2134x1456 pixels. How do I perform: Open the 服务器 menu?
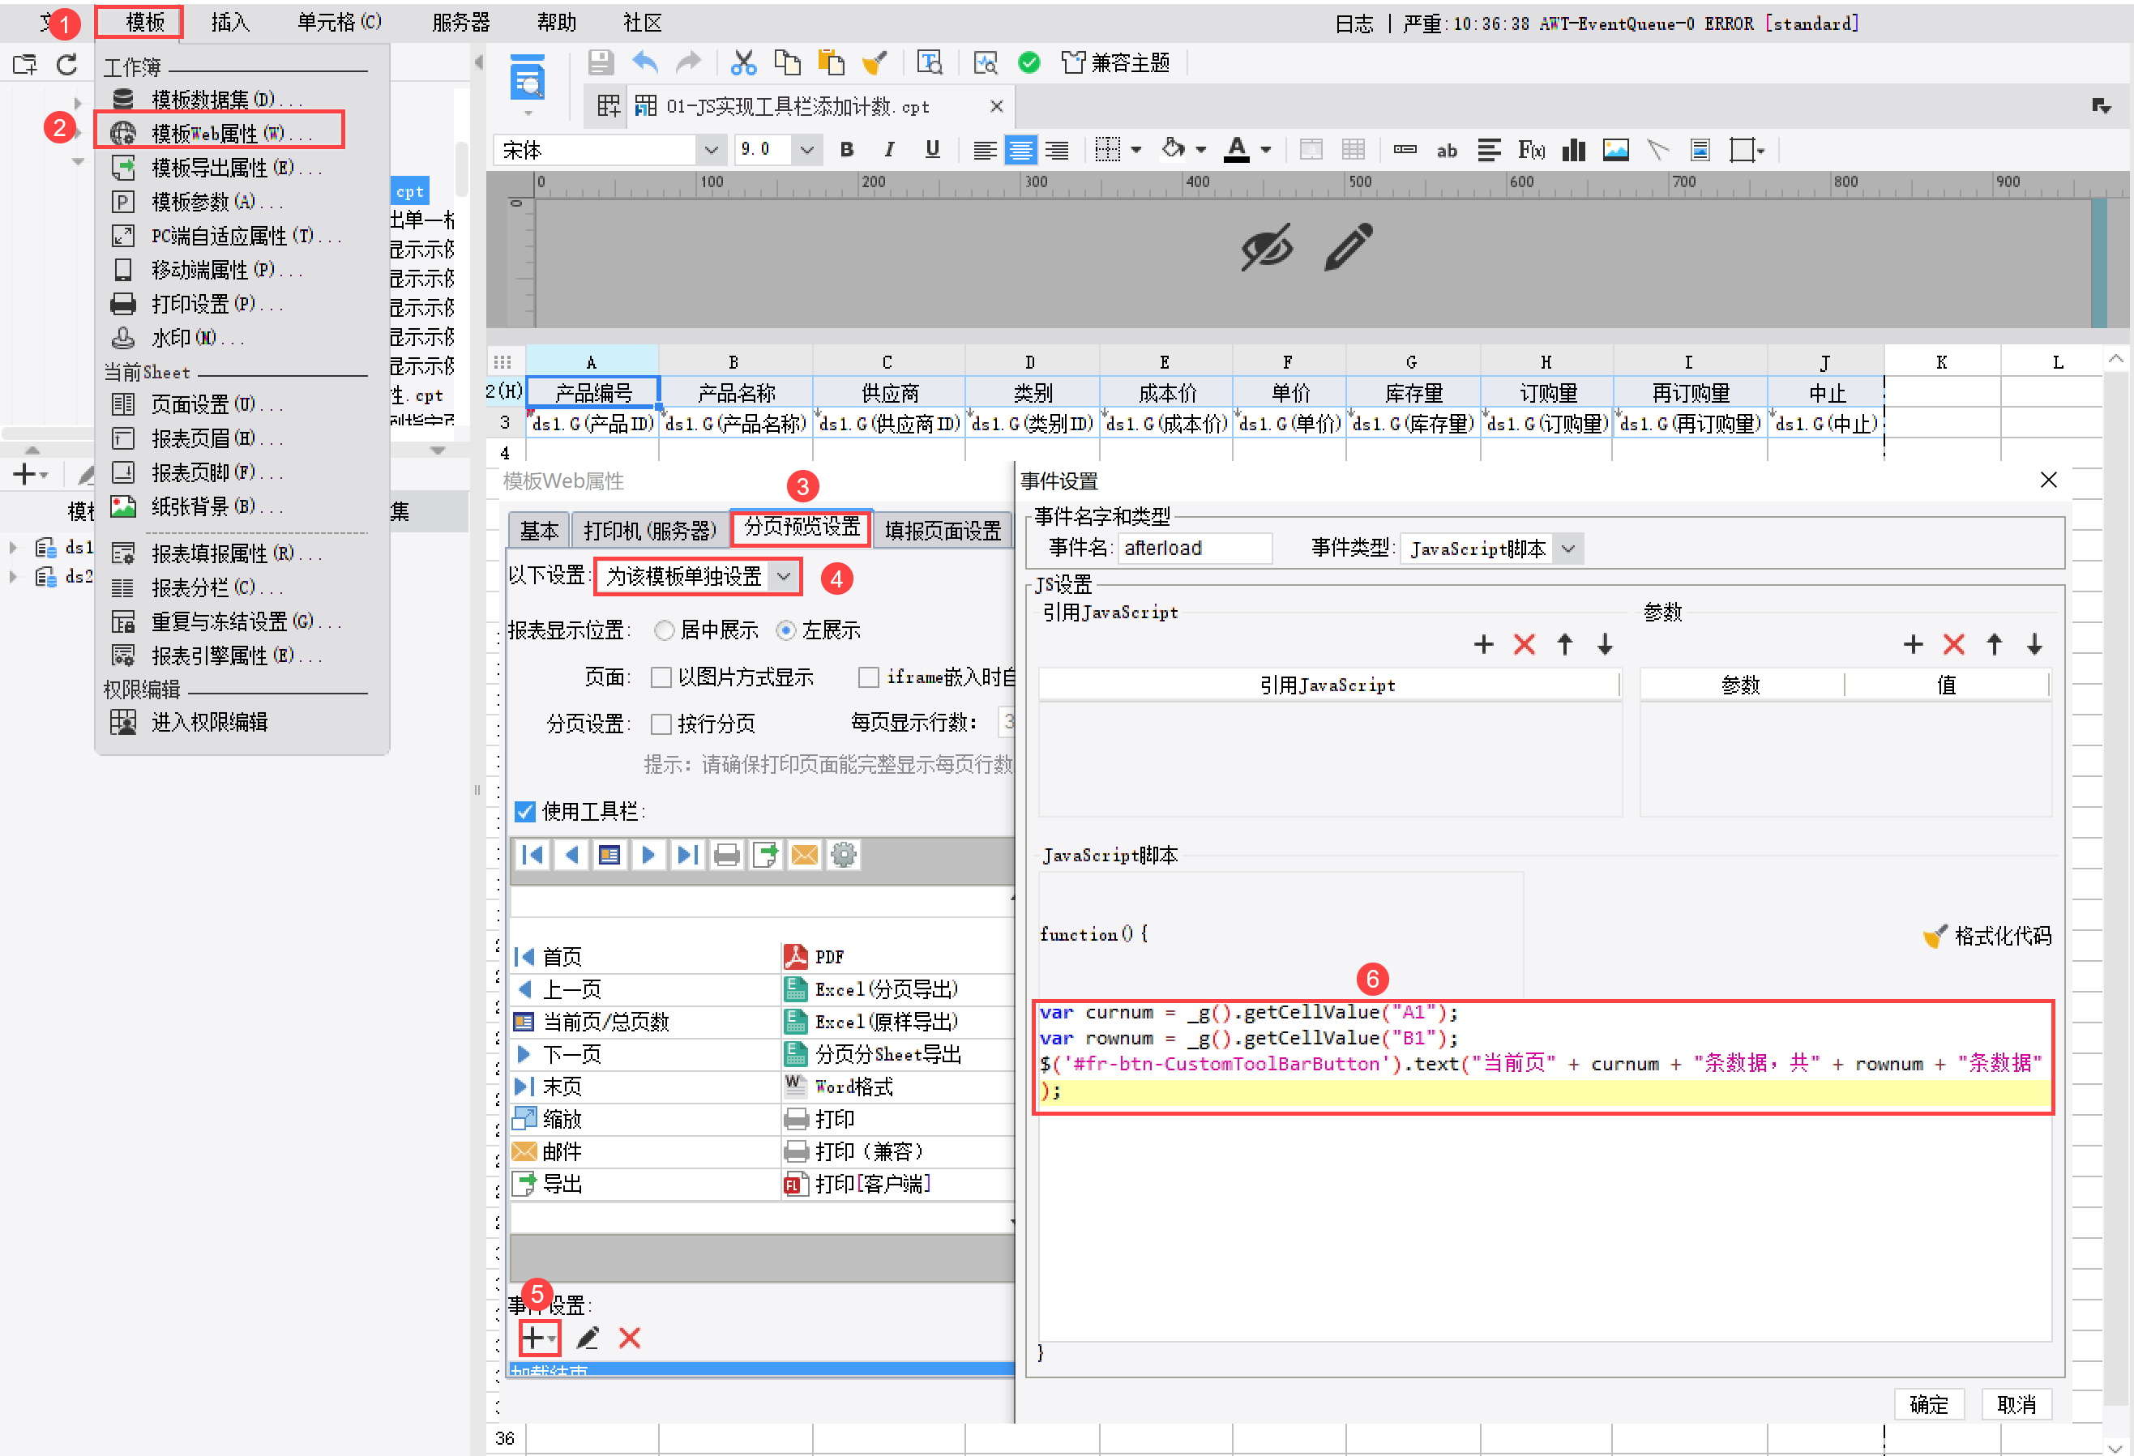click(460, 22)
